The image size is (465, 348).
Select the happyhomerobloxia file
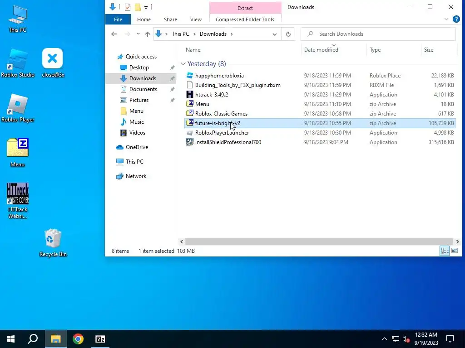click(x=320, y=76)
